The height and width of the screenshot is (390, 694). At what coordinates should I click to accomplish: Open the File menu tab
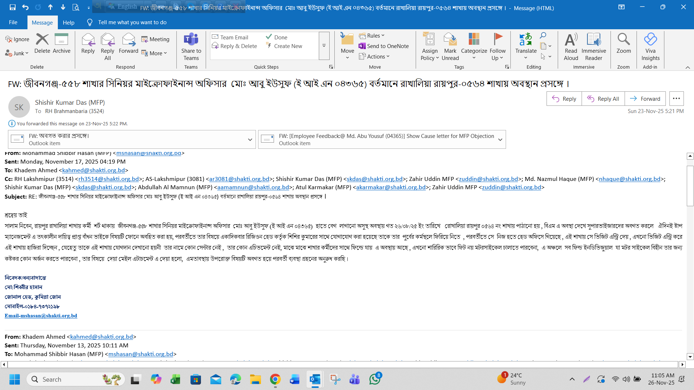coord(13,22)
